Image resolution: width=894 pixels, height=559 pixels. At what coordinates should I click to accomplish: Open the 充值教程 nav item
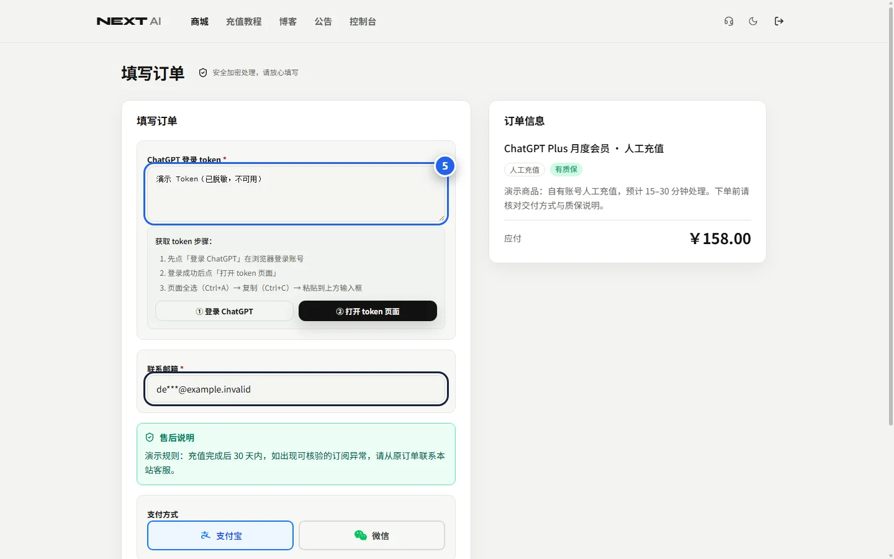point(244,21)
